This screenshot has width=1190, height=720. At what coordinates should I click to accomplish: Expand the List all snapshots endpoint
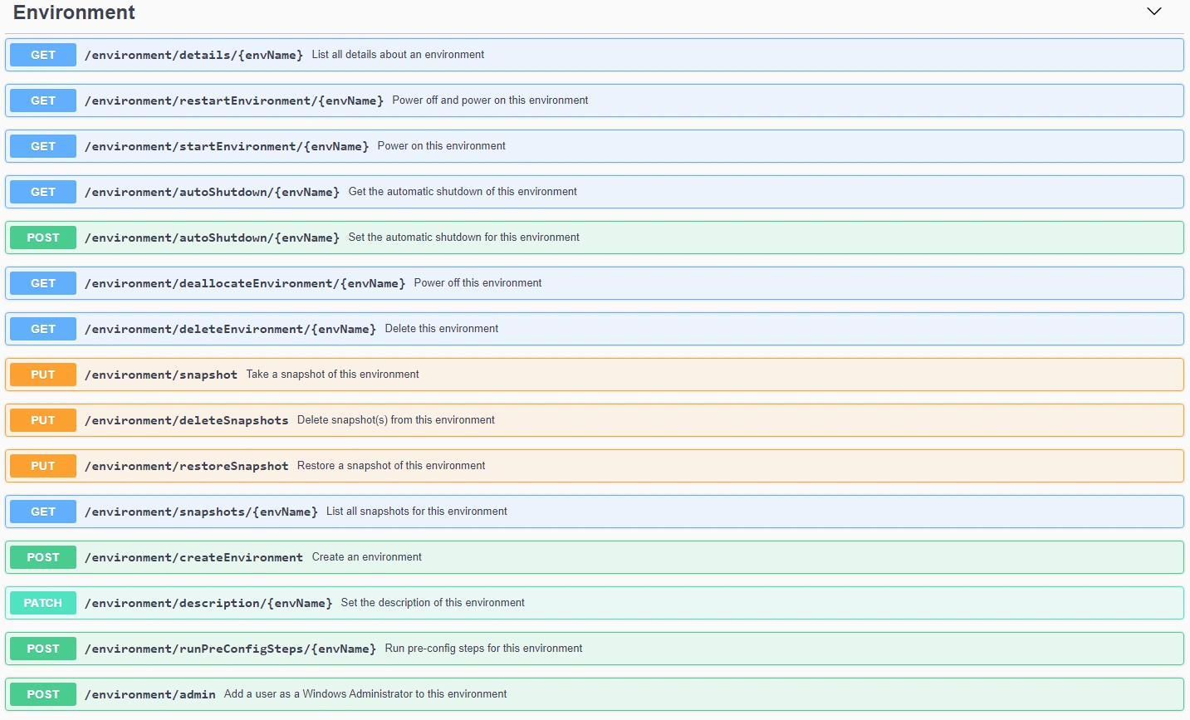(595, 512)
